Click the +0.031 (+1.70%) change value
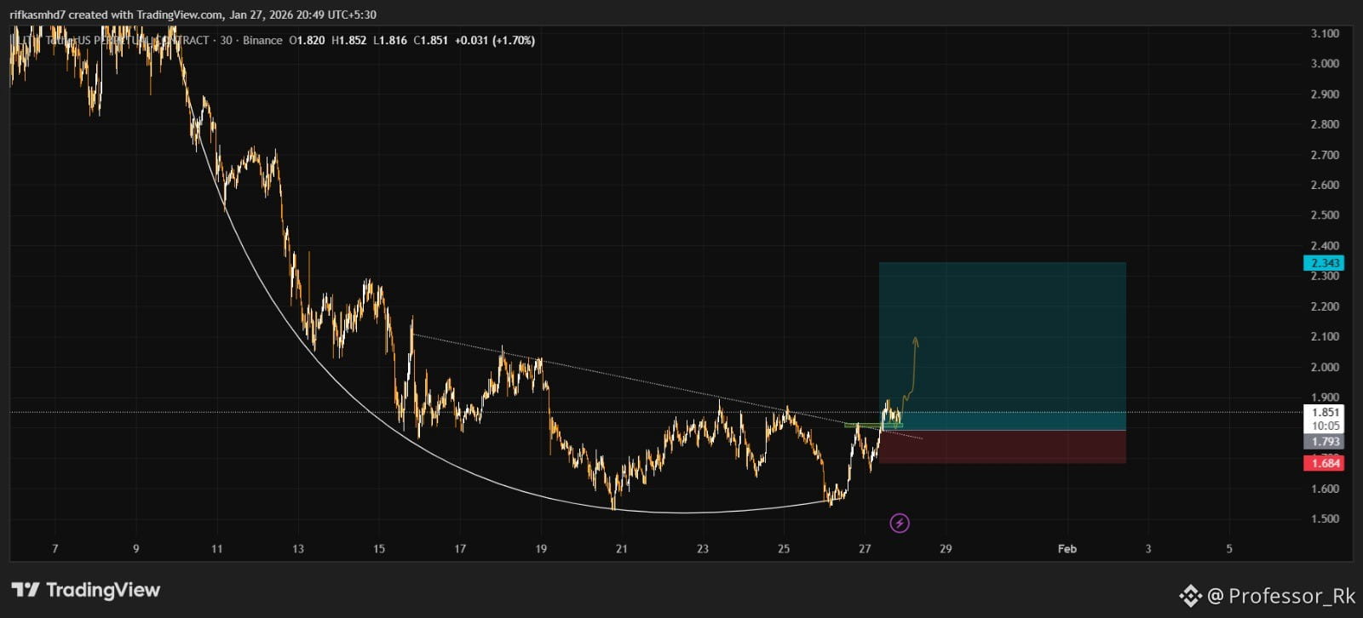 (x=495, y=40)
